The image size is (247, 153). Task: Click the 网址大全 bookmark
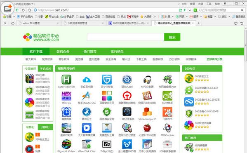point(52,16)
